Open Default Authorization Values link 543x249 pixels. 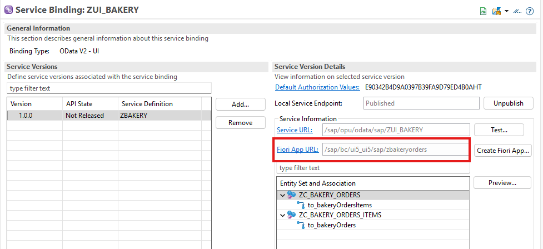317,87
